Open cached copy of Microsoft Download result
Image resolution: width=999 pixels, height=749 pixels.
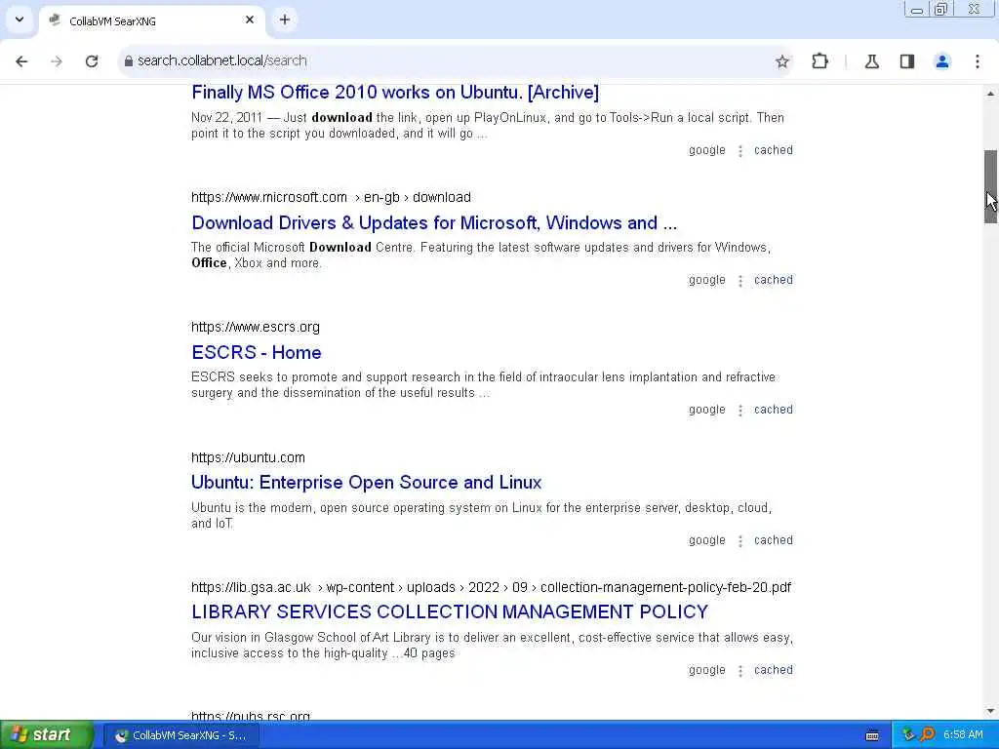(774, 280)
